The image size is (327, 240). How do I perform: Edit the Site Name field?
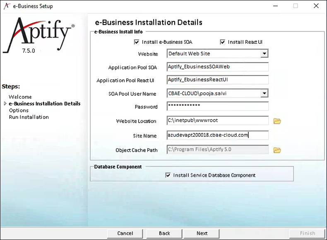point(217,135)
